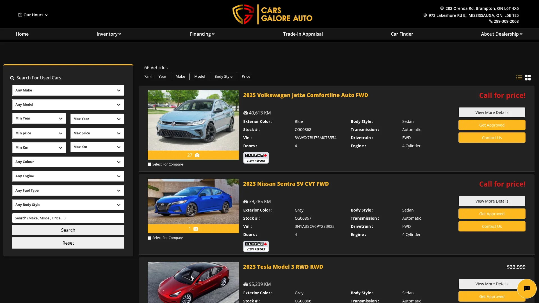Sort vehicles by Body Style

pos(223,77)
